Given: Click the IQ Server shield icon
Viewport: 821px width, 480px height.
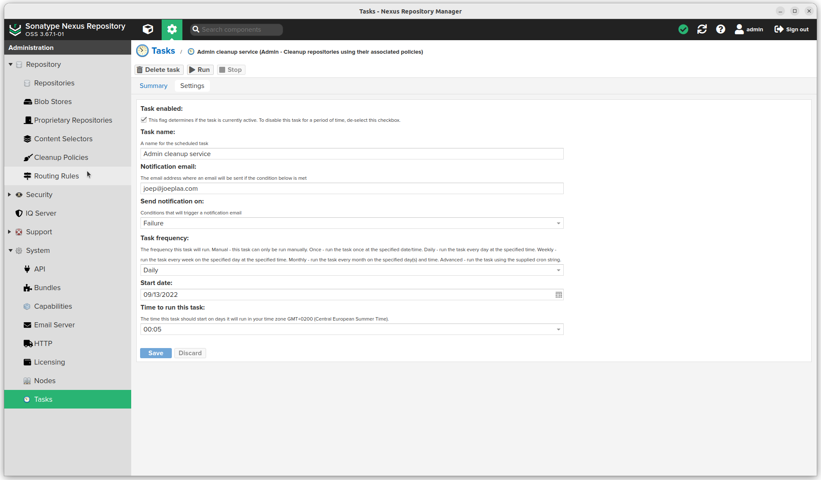Looking at the screenshot, I should (x=19, y=213).
